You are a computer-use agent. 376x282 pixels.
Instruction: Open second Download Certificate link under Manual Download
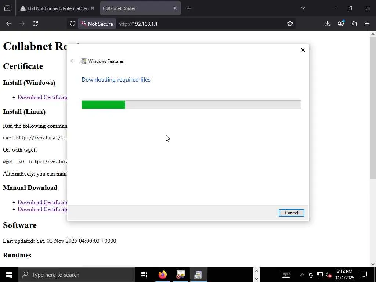click(x=43, y=209)
